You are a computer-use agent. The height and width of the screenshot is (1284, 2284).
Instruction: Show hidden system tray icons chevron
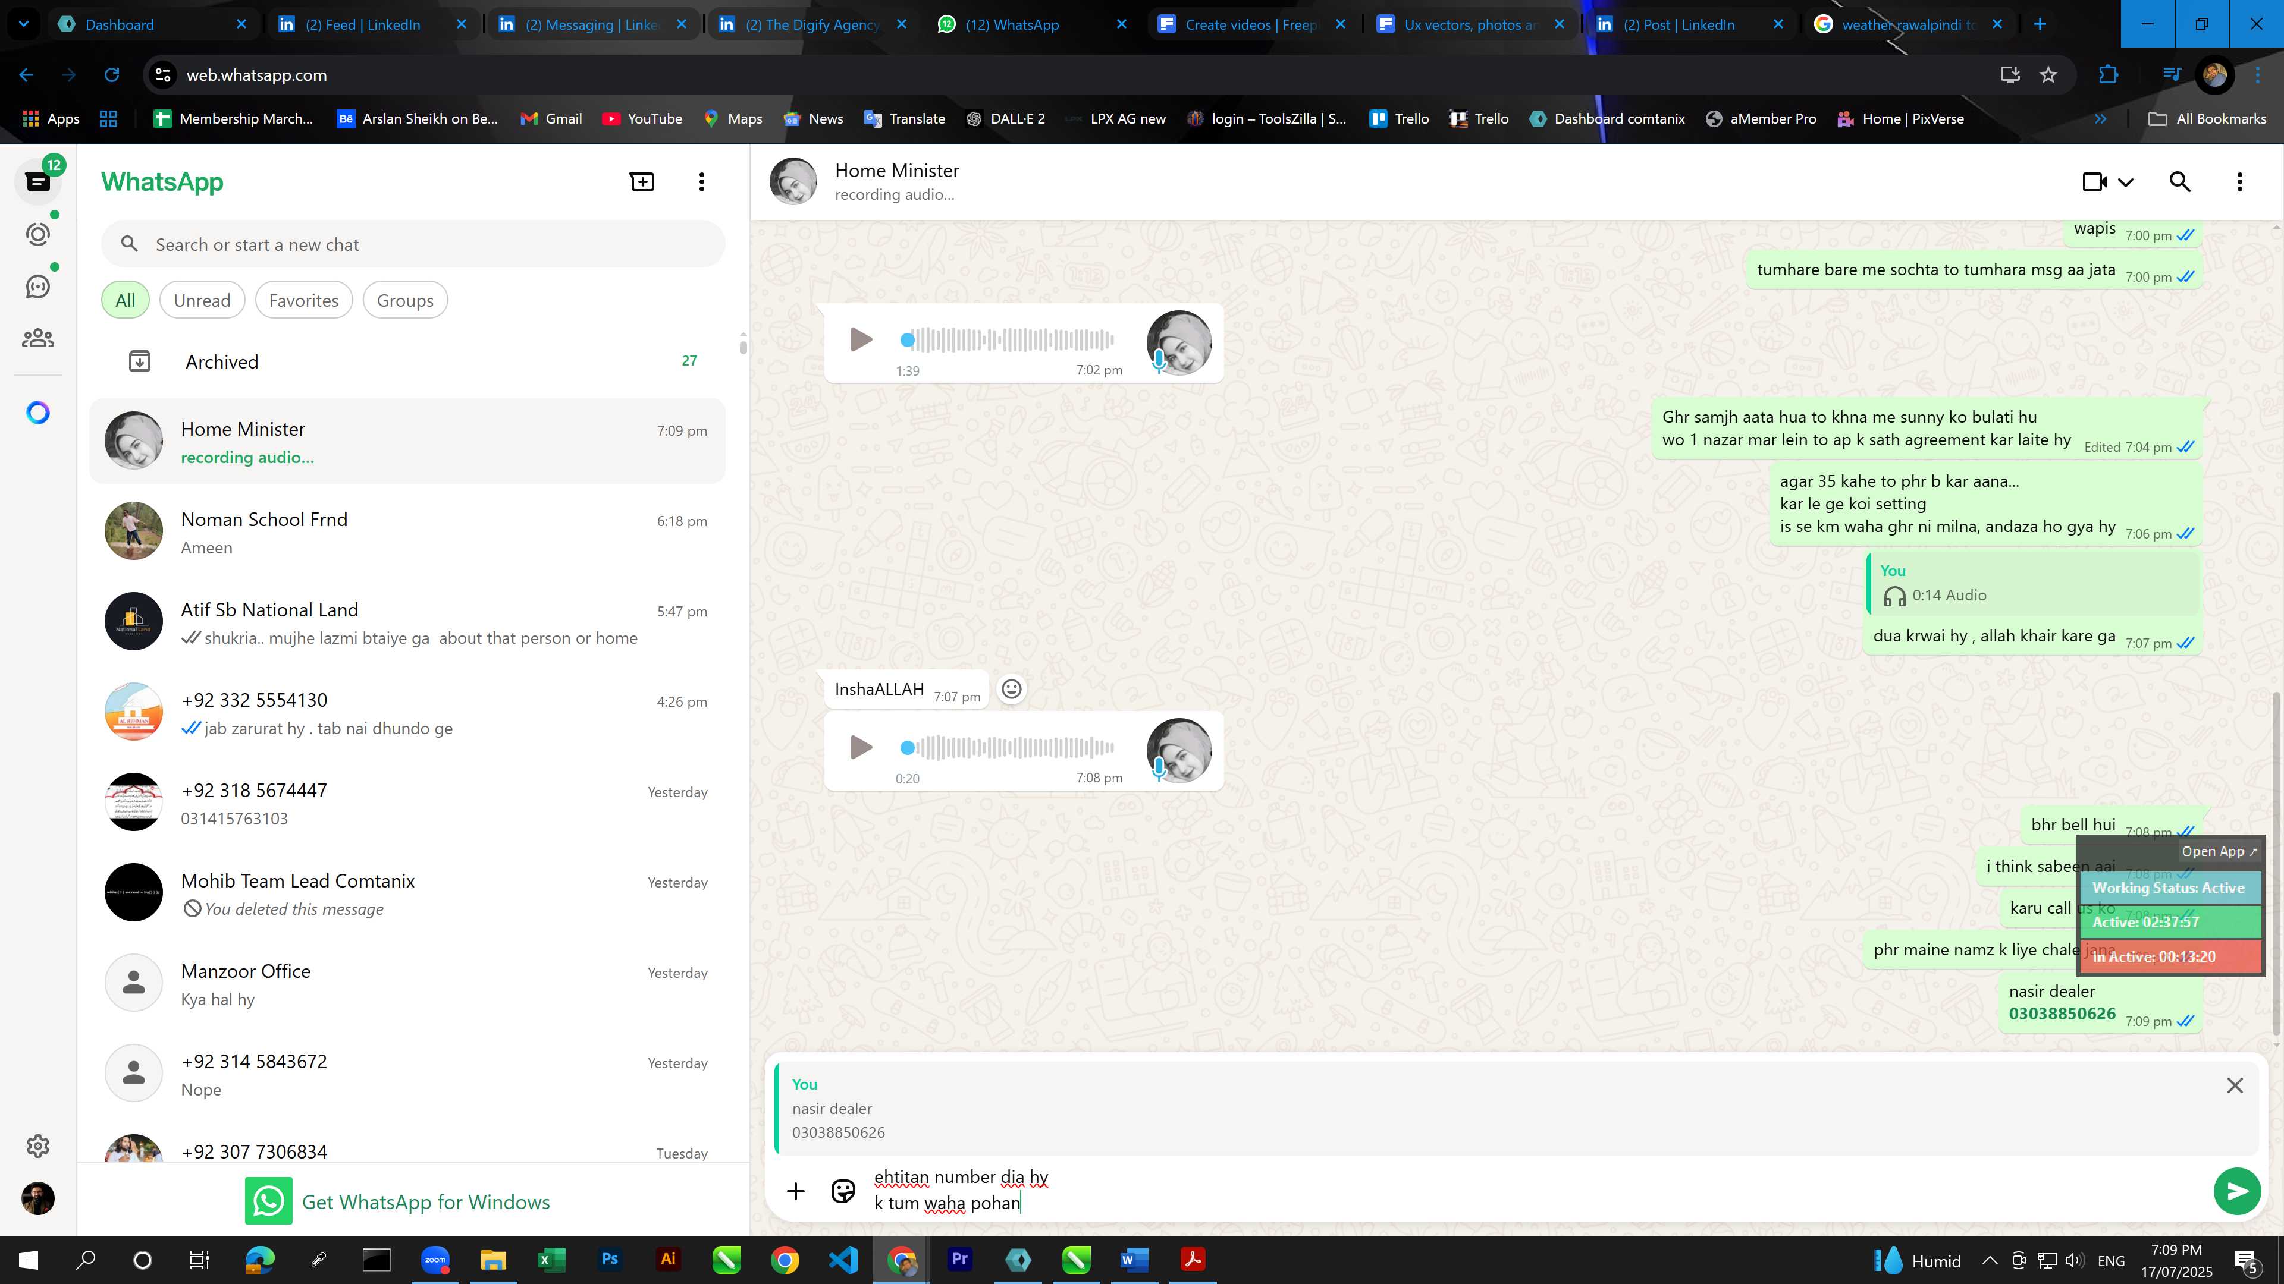[1989, 1260]
